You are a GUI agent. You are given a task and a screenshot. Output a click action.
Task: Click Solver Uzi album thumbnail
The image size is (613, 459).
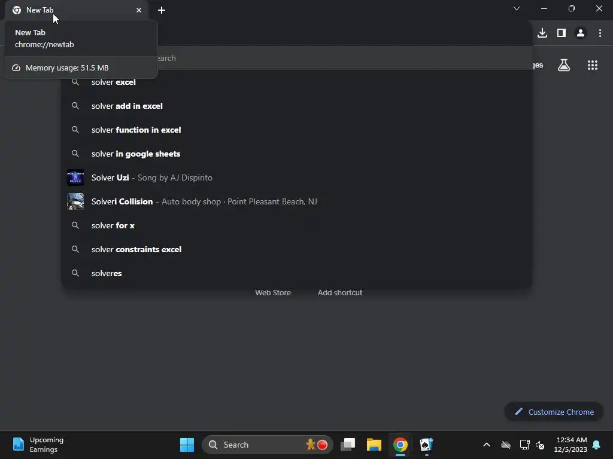click(75, 178)
